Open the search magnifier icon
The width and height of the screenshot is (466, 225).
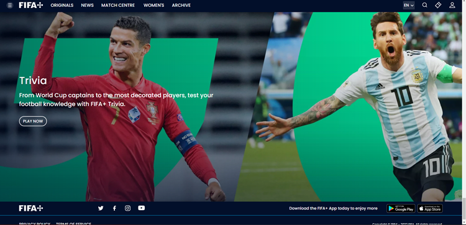(x=425, y=6)
